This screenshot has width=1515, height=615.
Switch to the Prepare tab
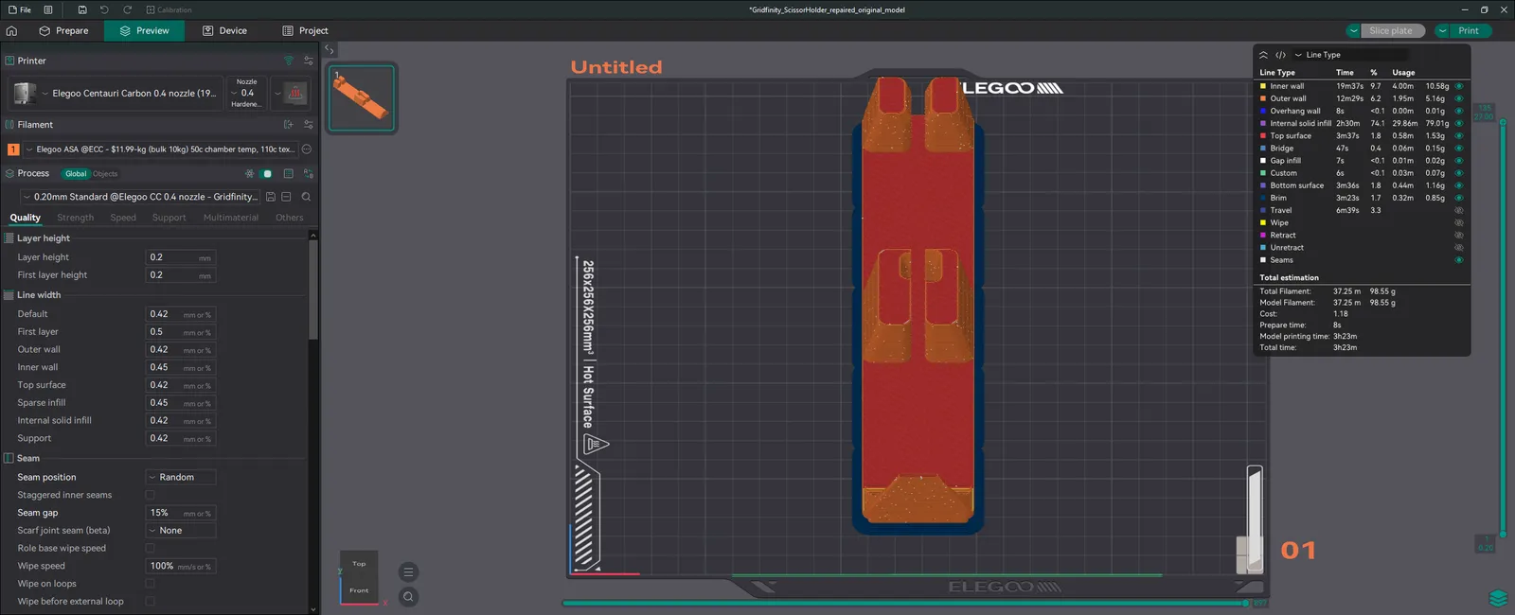pos(63,30)
